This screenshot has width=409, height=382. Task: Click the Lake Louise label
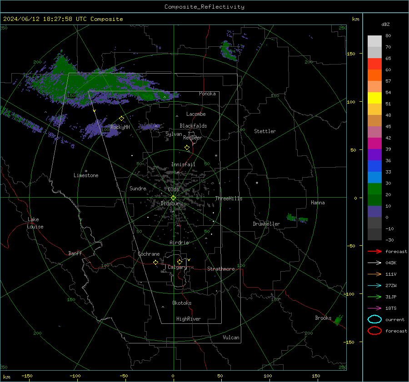click(x=35, y=223)
